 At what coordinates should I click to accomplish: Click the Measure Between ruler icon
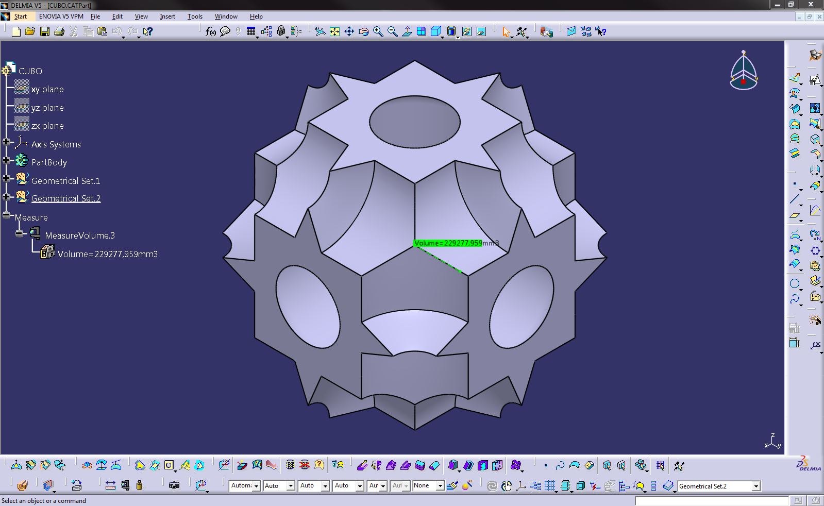(x=110, y=485)
